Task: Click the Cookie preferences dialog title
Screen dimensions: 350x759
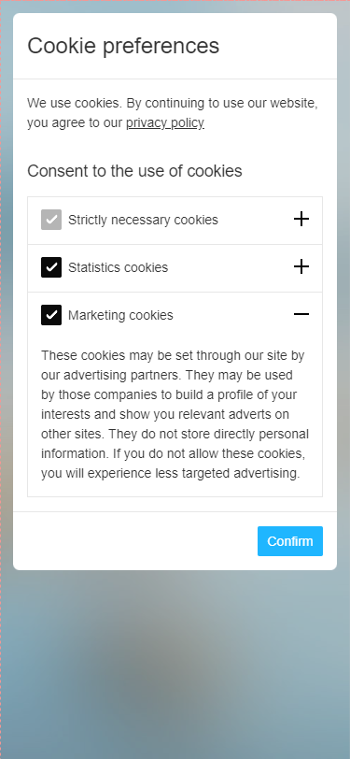Action: tap(123, 46)
